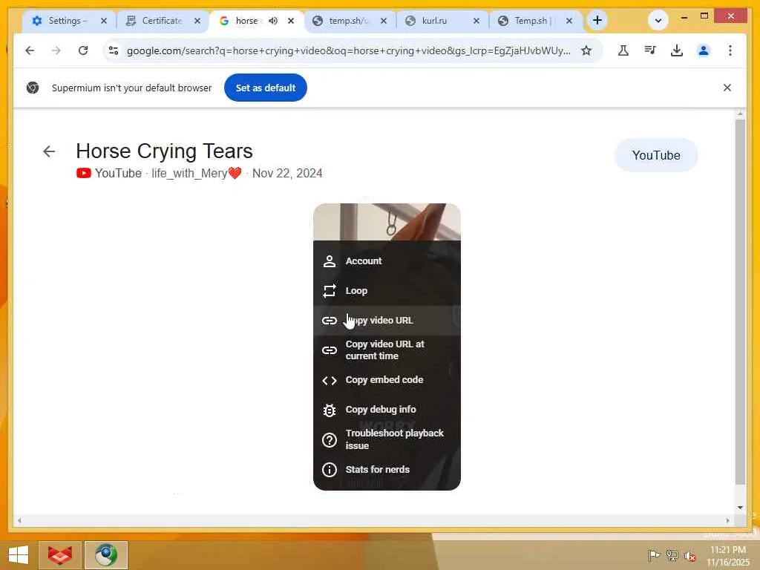Open the Windows Start button

point(19,555)
